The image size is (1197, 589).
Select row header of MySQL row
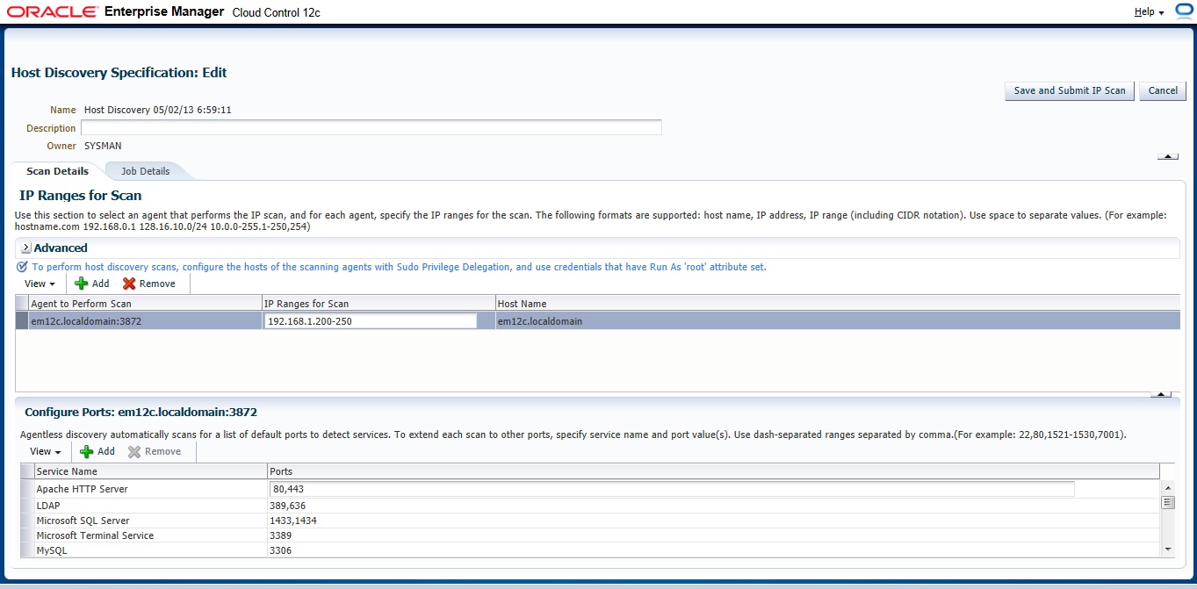pos(27,550)
